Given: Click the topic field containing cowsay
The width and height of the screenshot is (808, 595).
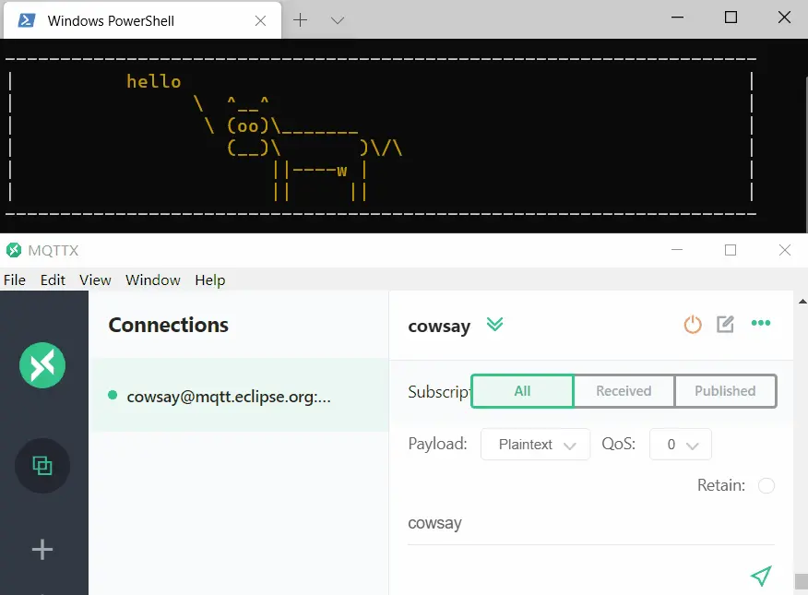Looking at the screenshot, I should [x=591, y=523].
